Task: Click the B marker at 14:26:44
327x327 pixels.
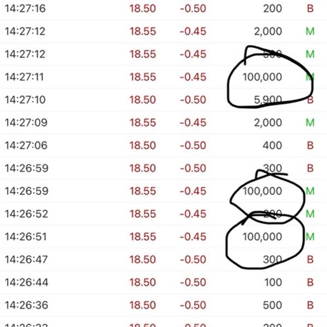Action: pos(310,282)
